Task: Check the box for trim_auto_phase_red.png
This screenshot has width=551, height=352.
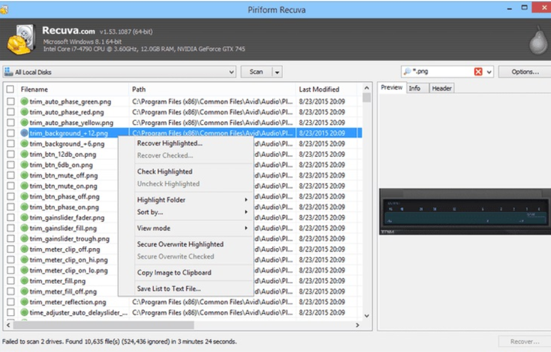Action: tap(10, 112)
